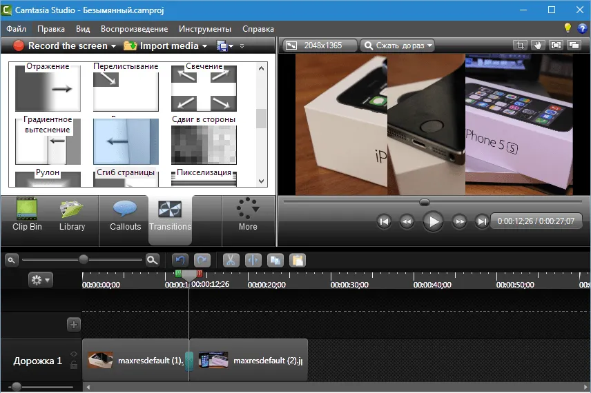Open the Callouts tab
591x393 pixels.
click(125, 214)
